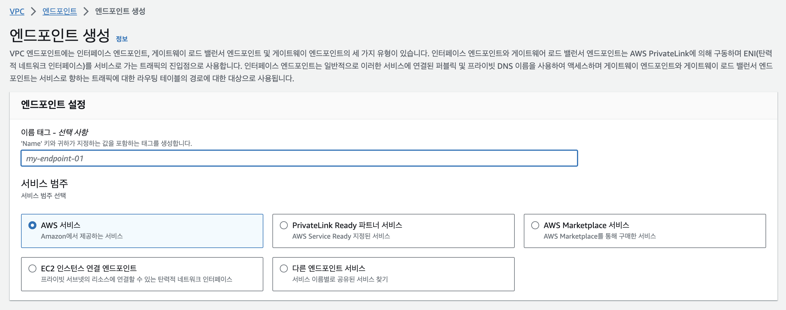Choose 다른 엔드포인트 서비스 radio option
Viewport: 786px width, 310px height.
click(x=284, y=268)
